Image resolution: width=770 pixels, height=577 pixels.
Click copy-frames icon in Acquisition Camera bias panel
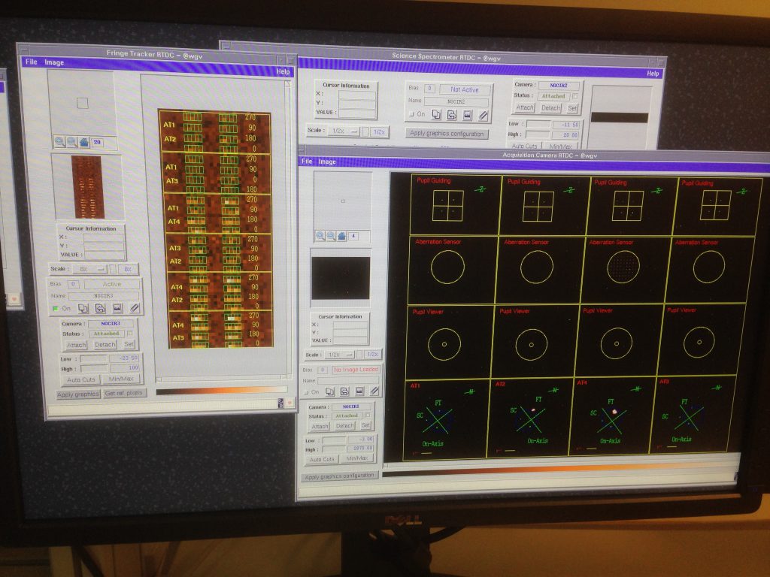coord(330,391)
